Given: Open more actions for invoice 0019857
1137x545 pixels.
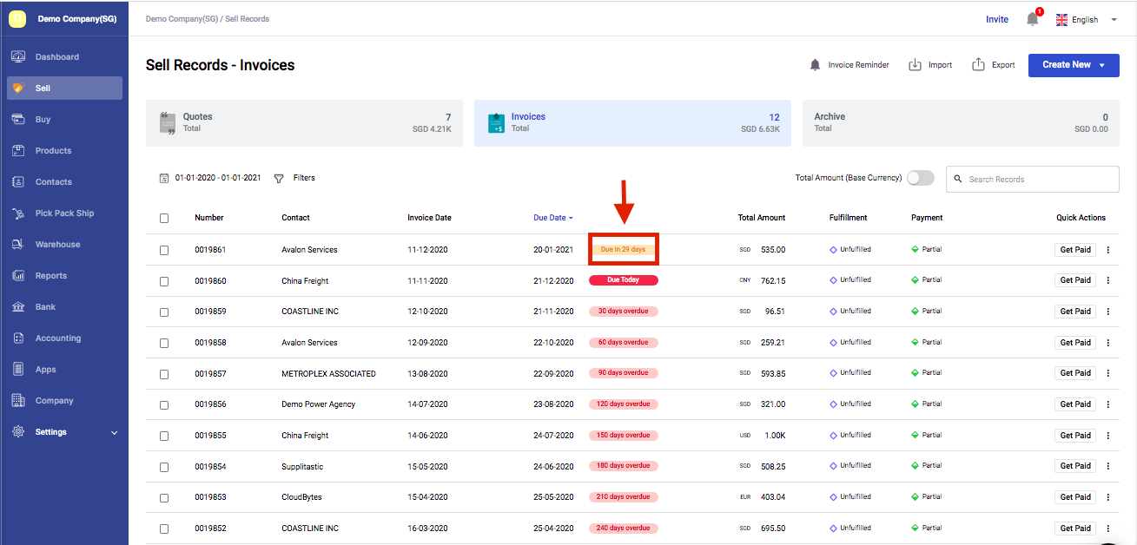Looking at the screenshot, I should click(1108, 373).
